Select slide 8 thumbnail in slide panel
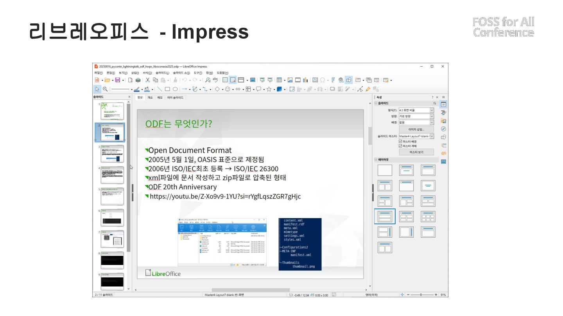This screenshot has width=563, height=316. 112,260
